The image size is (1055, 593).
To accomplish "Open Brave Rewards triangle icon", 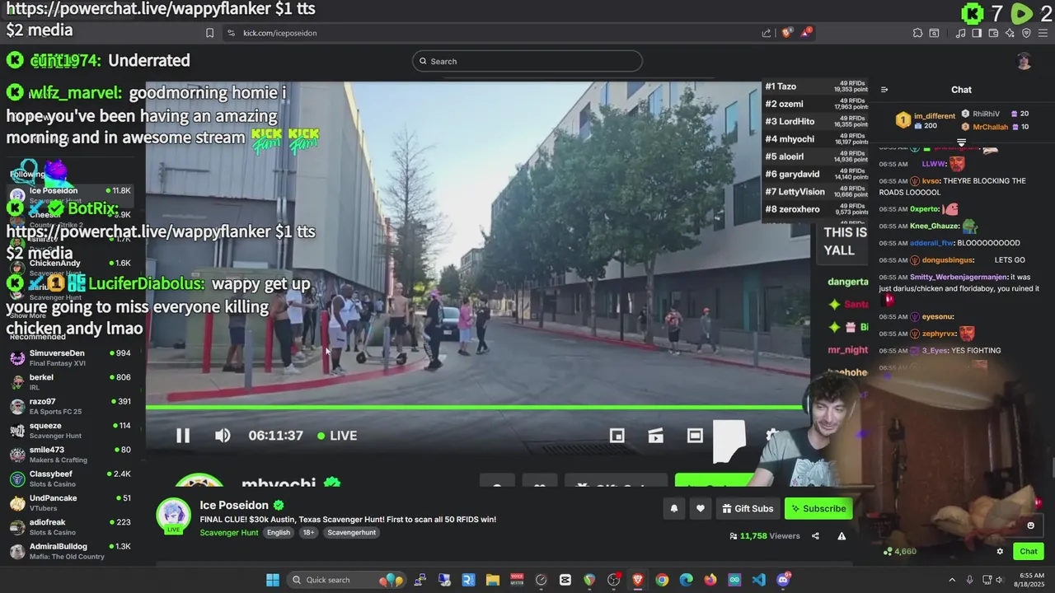I will tap(807, 33).
